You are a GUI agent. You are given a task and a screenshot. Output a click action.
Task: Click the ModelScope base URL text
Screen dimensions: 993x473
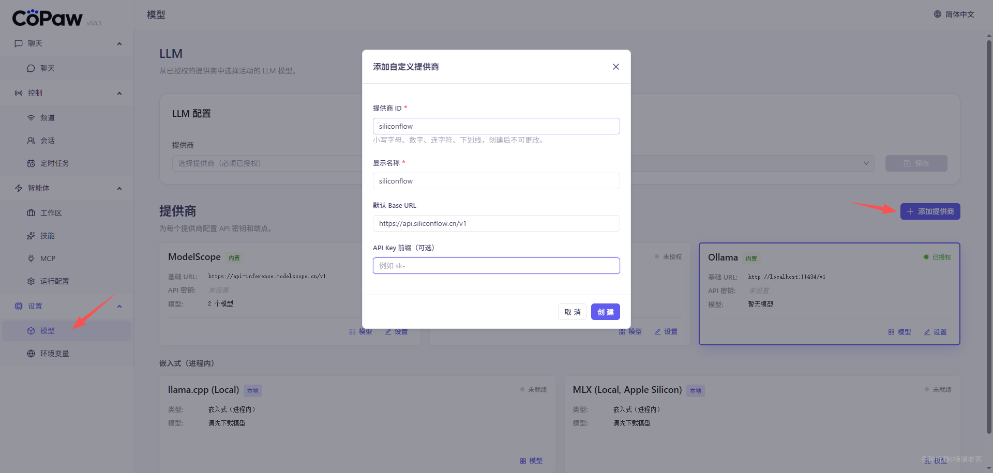click(x=267, y=276)
